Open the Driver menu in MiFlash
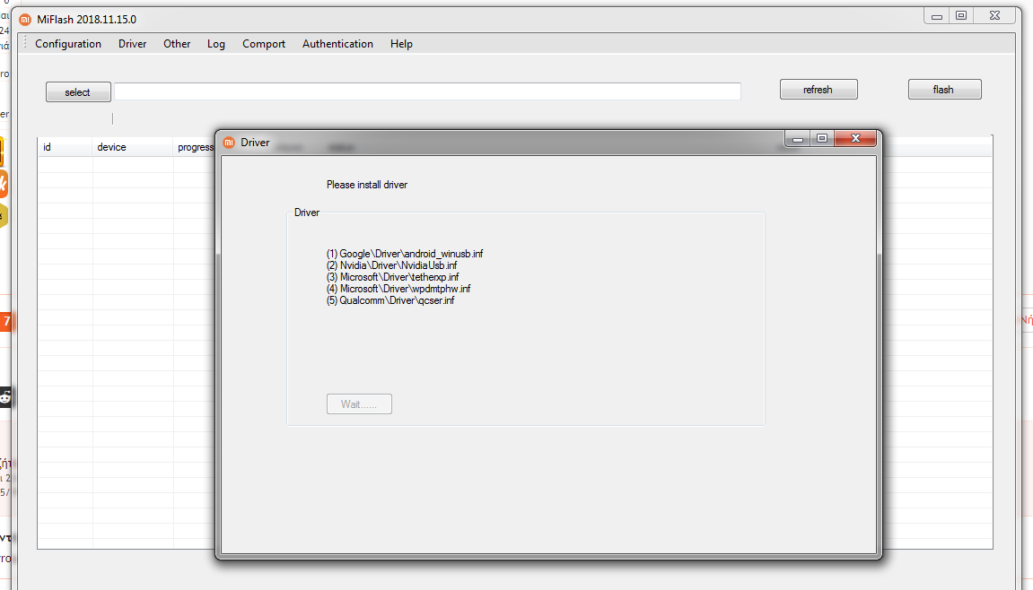 click(133, 43)
